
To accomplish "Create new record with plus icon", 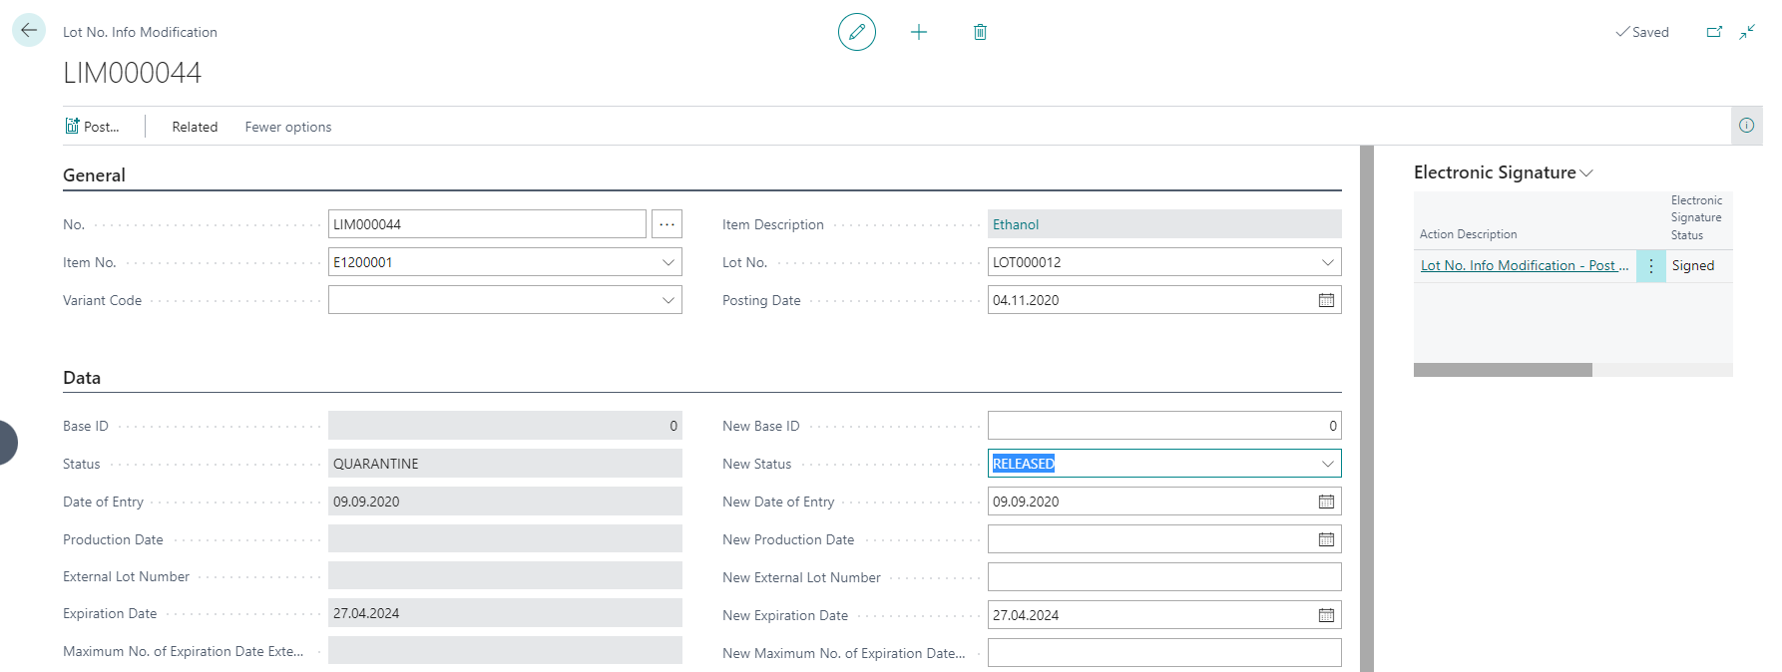I will coord(919,32).
